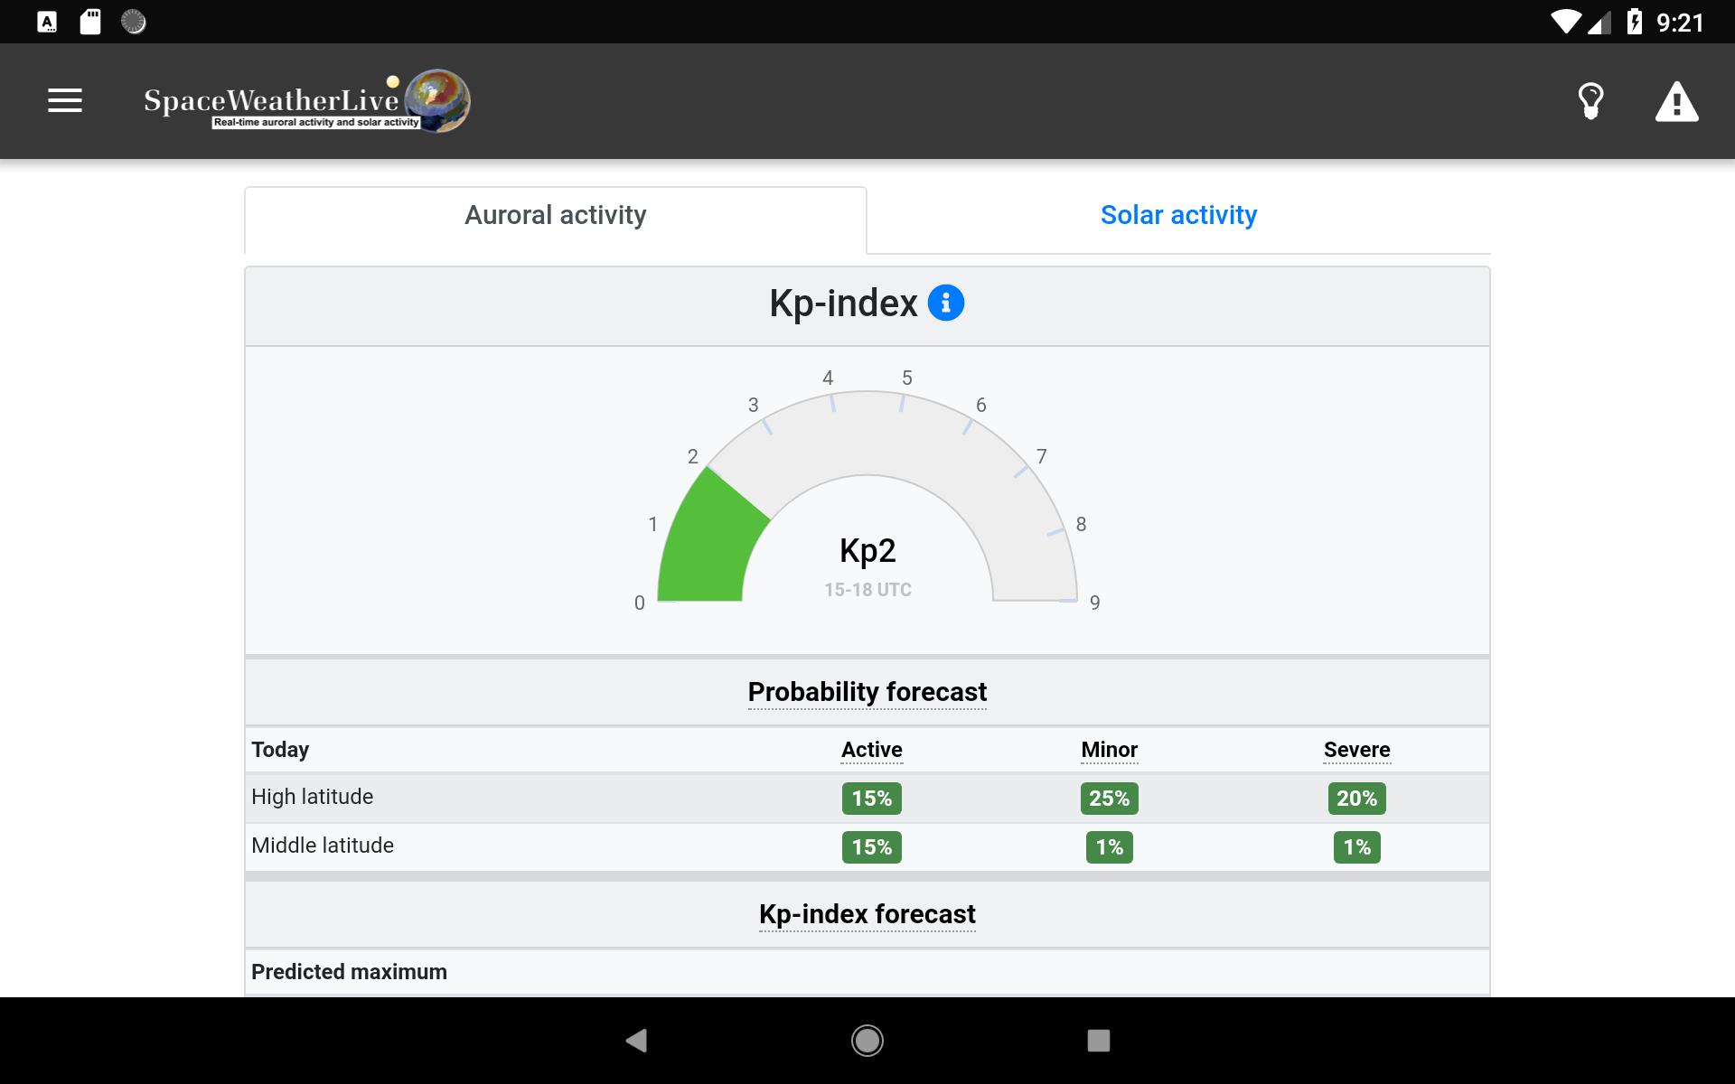
Task: Open the hamburger menu
Action: pos(65,101)
